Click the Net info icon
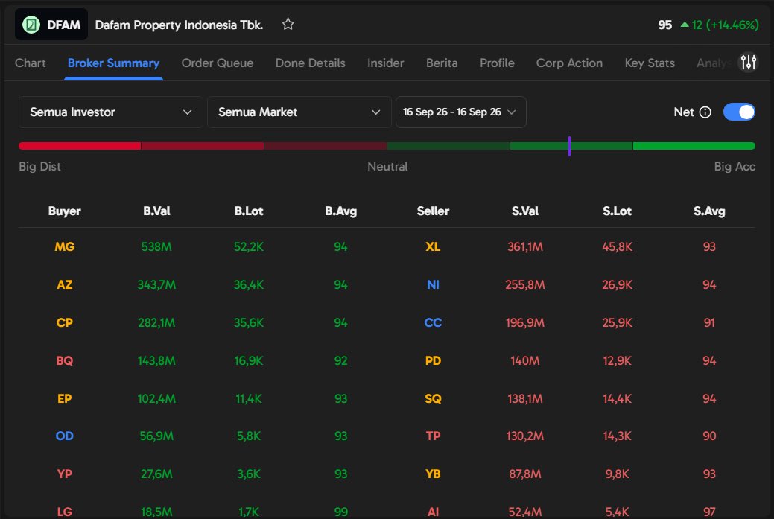The image size is (774, 519). (x=705, y=112)
